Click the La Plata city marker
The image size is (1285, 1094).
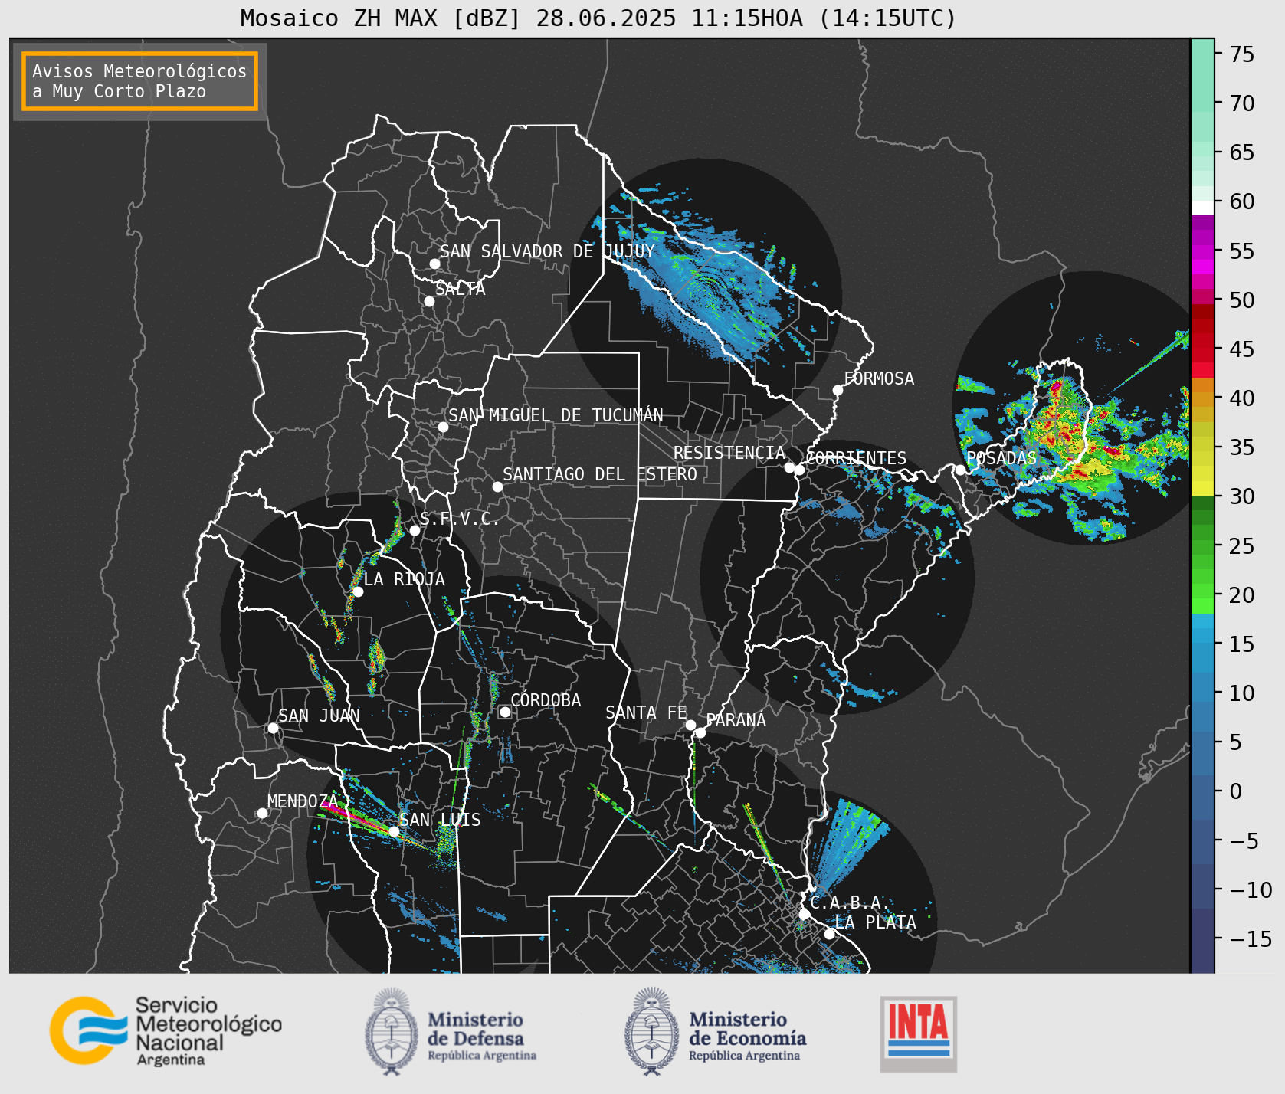click(x=829, y=934)
